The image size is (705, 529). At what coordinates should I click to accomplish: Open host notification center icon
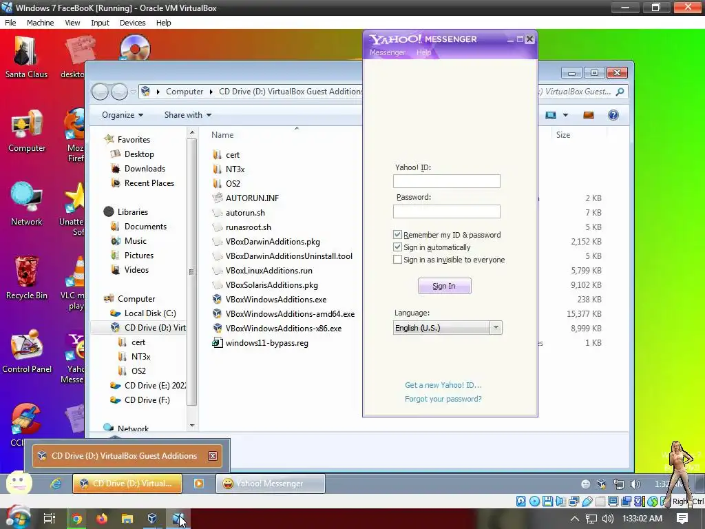[682, 519]
